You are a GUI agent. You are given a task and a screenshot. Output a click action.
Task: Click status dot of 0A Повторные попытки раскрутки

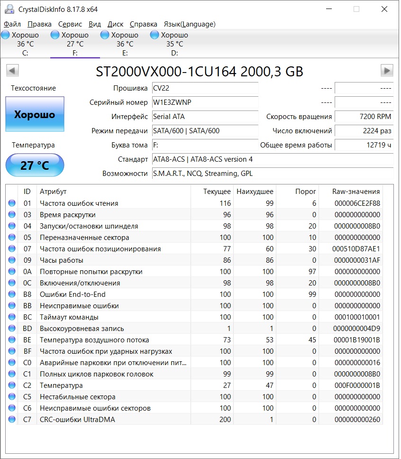pos(12,271)
